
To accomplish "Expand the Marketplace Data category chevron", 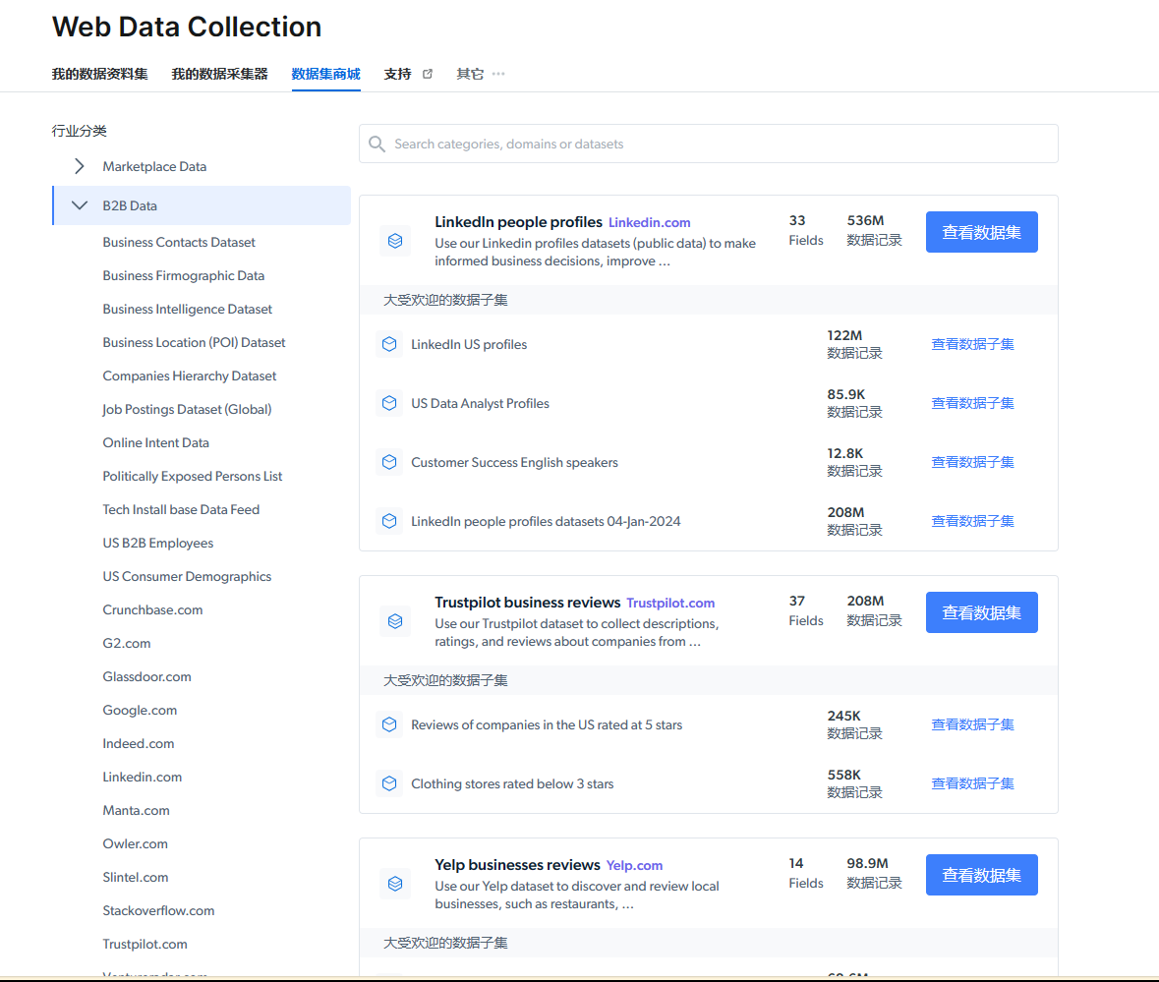I will pos(79,166).
